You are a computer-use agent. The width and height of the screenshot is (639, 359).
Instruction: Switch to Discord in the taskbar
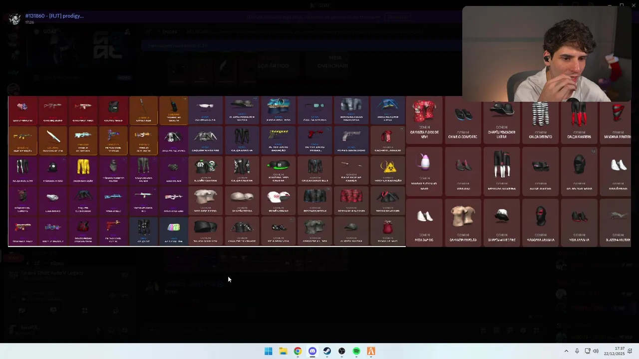[x=313, y=351]
